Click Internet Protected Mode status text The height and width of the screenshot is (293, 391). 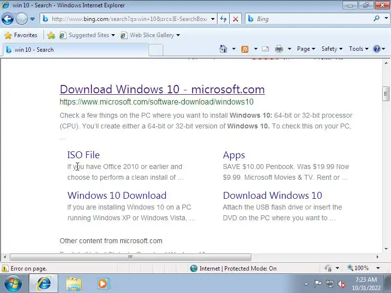(x=238, y=268)
